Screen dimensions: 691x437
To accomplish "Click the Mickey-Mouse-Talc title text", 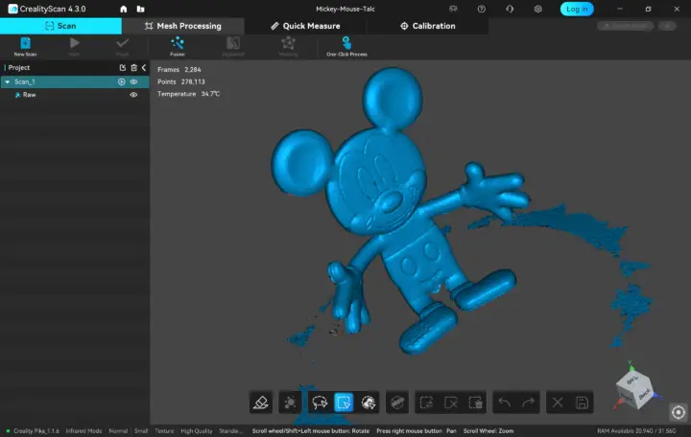I will [x=345, y=9].
